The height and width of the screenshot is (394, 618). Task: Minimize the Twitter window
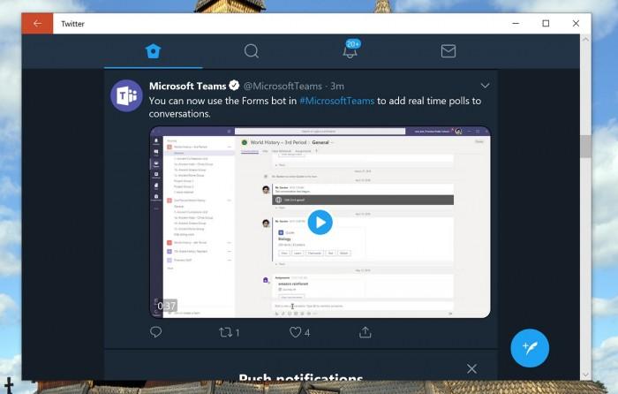(x=516, y=24)
